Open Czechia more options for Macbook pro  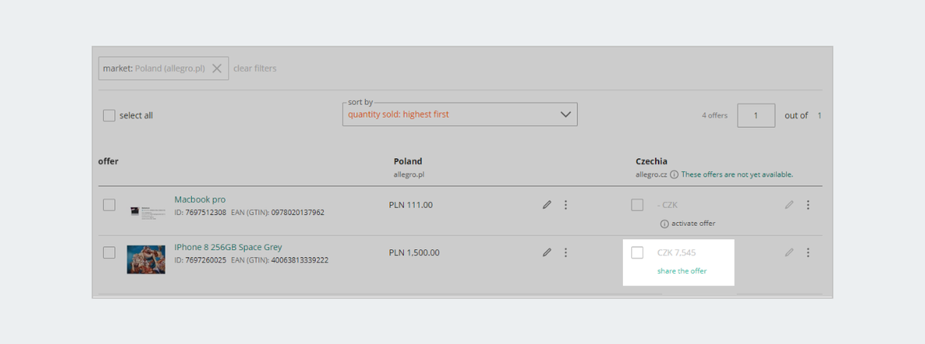pyautogui.click(x=808, y=205)
